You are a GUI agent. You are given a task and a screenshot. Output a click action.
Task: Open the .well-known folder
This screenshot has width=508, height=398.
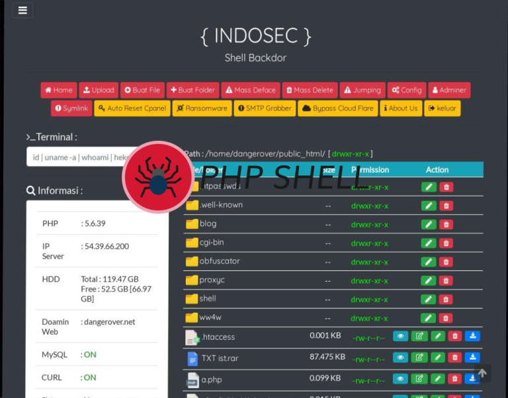(221, 205)
